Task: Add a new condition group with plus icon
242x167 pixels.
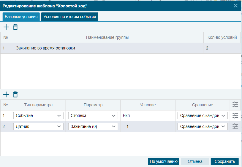Action: pos(6,27)
